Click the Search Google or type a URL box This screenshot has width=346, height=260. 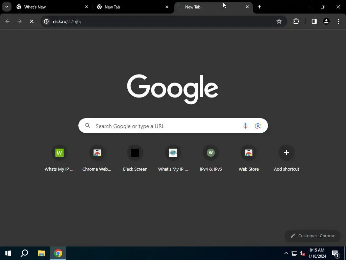[173, 126]
